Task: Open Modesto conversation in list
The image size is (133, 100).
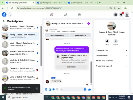Action: (20, 61)
